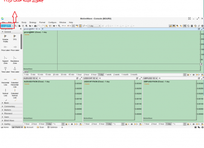This screenshot has height=148, width=204.
Task: Select the TPO component
Action: tap(15, 38)
